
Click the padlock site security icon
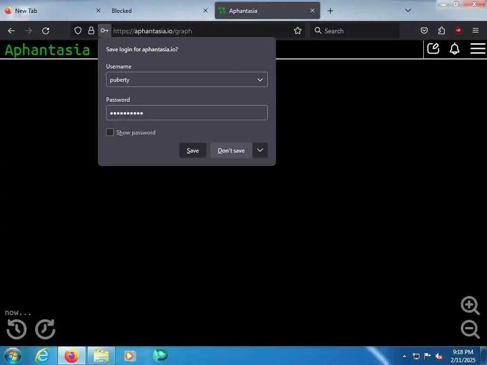pyautogui.click(x=91, y=30)
